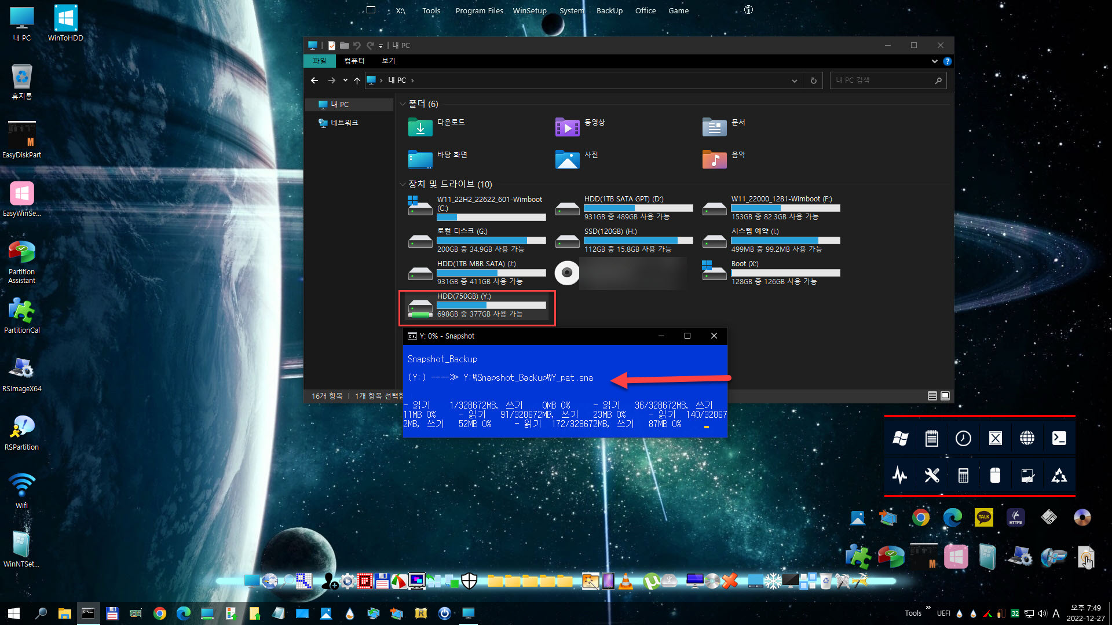
Task: Open the Office top menu
Action: [x=645, y=10]
